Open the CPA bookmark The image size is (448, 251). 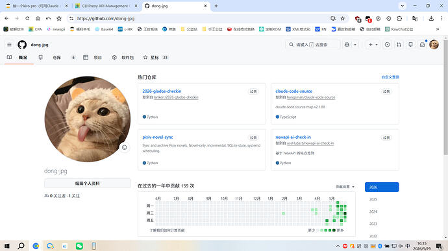point(35,29)
